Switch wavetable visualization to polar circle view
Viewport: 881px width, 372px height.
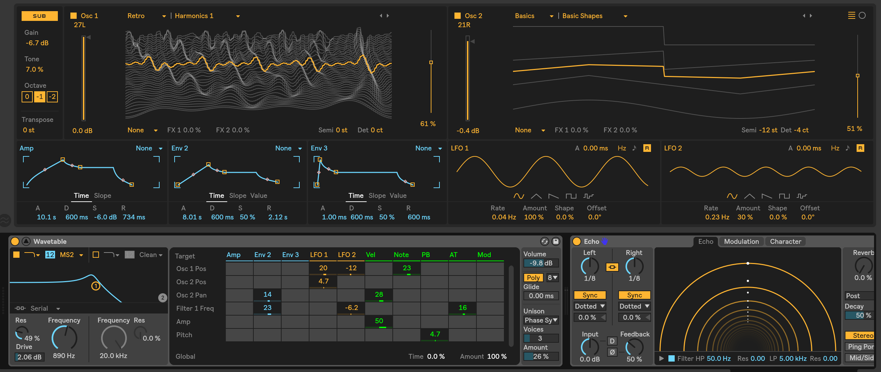click(862, 15)
